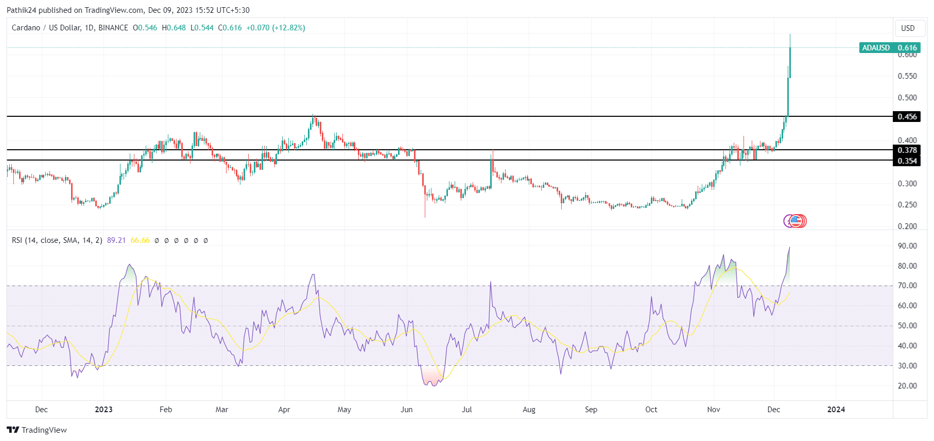This screenshot has width=934, height=441.
Task: Select the 0.456 horizontal line price label
Action: pyautogui.click(x=907, y=117)
